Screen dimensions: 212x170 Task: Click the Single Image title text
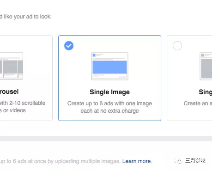109,92
